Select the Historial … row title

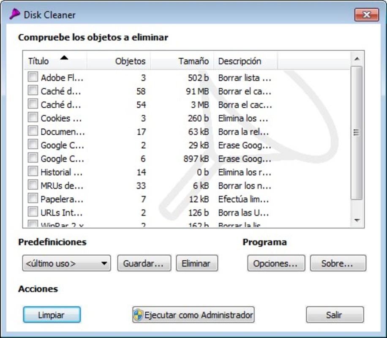61,172
